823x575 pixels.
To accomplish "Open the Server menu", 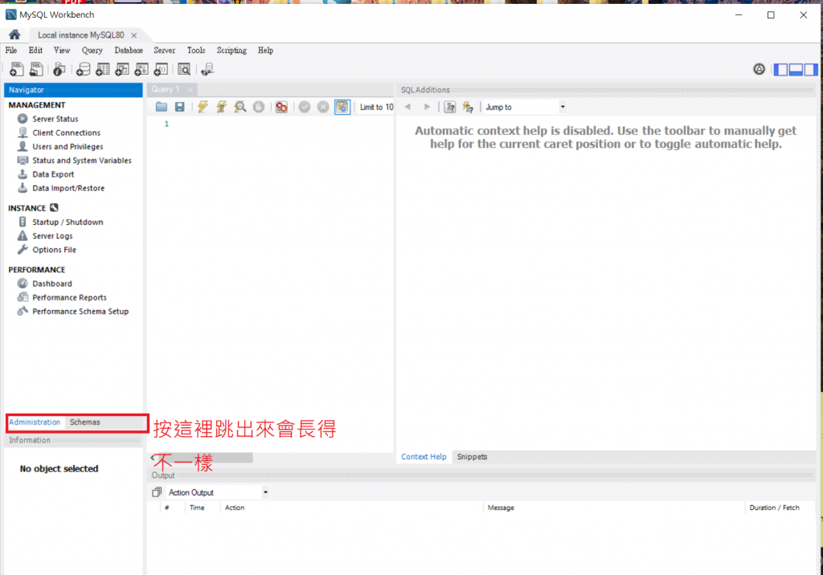I will click(164, 51).
